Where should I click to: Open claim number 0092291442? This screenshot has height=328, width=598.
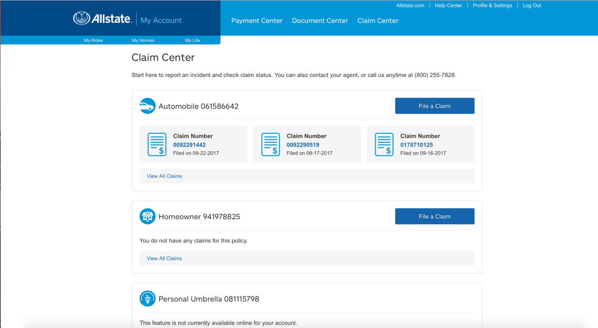pos(189,145)
